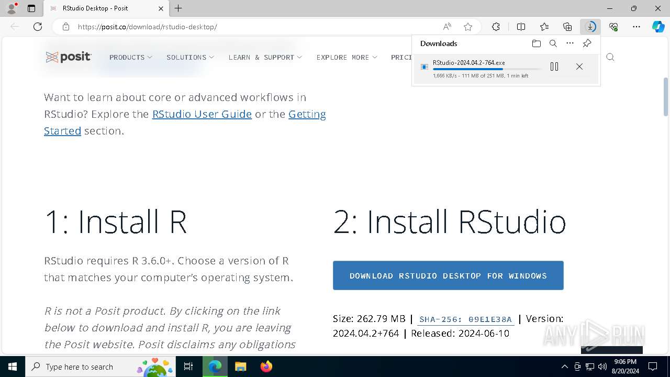Click the address bar URL
The image size is (670, 377).
147,27
